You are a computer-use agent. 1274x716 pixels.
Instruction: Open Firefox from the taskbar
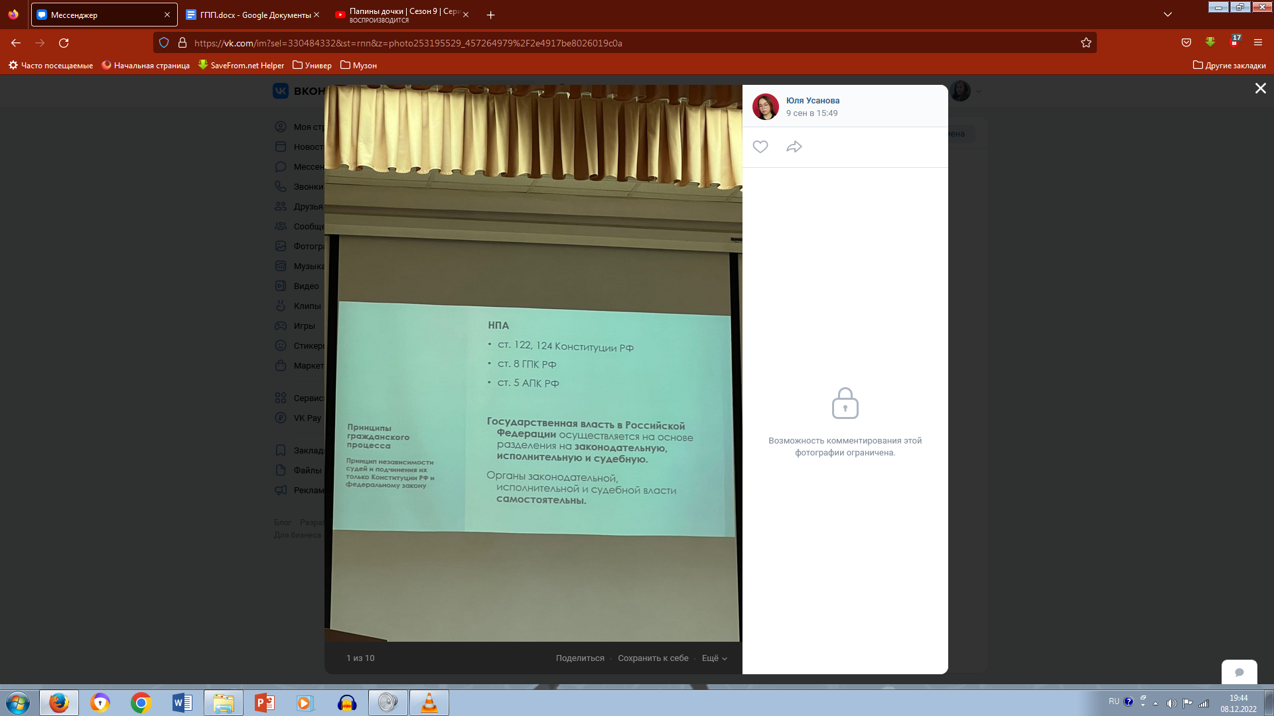(59, 703)
